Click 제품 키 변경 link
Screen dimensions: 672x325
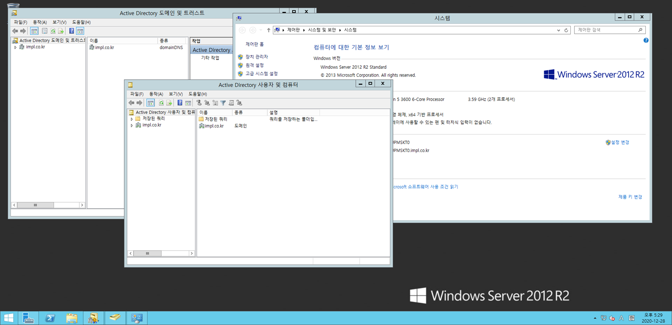pos(630,197)
